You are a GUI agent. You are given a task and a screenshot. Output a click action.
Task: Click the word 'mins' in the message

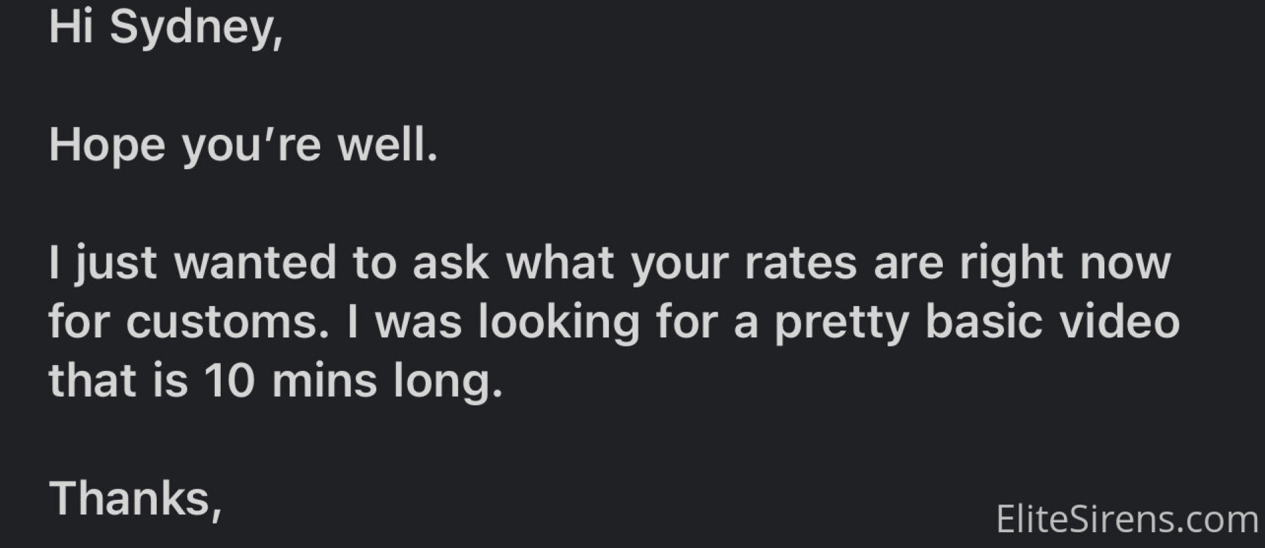click(x=324, y=381)
